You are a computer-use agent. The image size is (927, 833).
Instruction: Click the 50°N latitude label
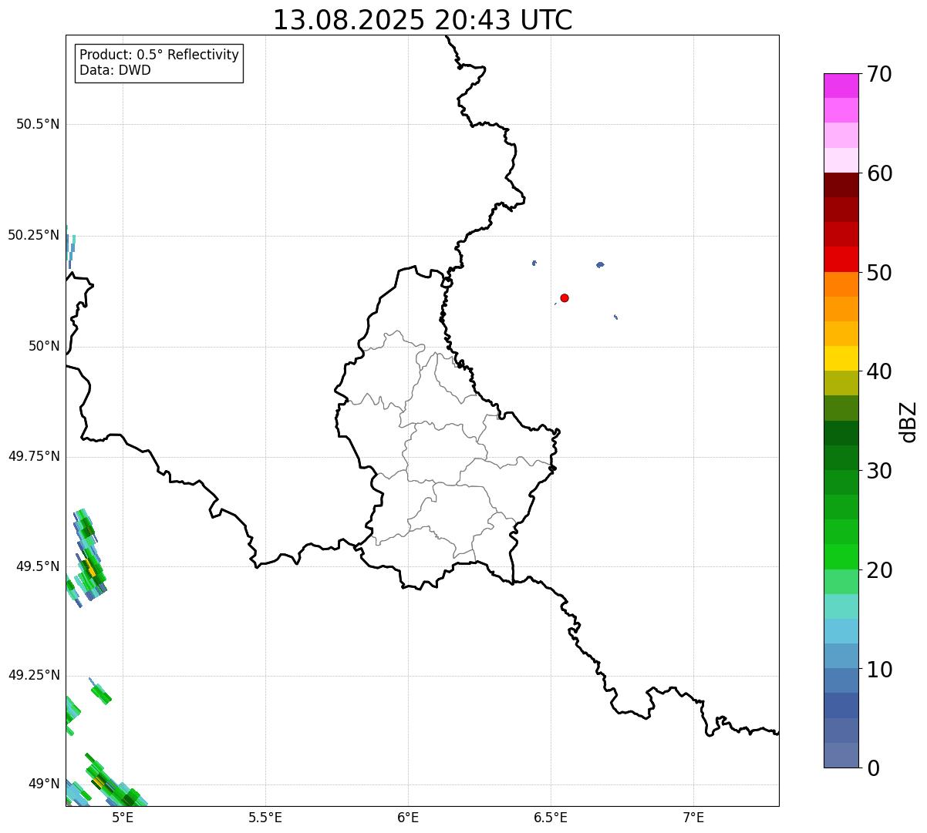pos(44,346)
